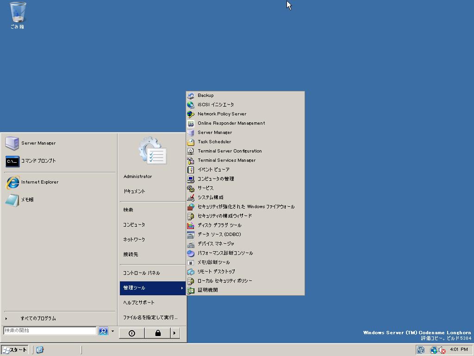Select ファイル名を指定して実行 menu entry

[153, 318]
